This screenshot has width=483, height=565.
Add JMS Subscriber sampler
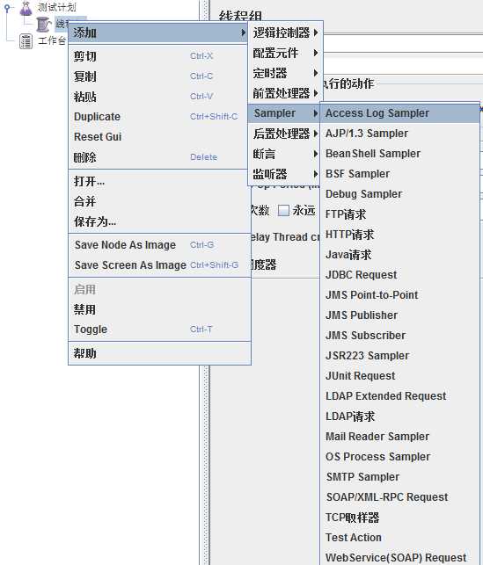click(x=399, y=336)
